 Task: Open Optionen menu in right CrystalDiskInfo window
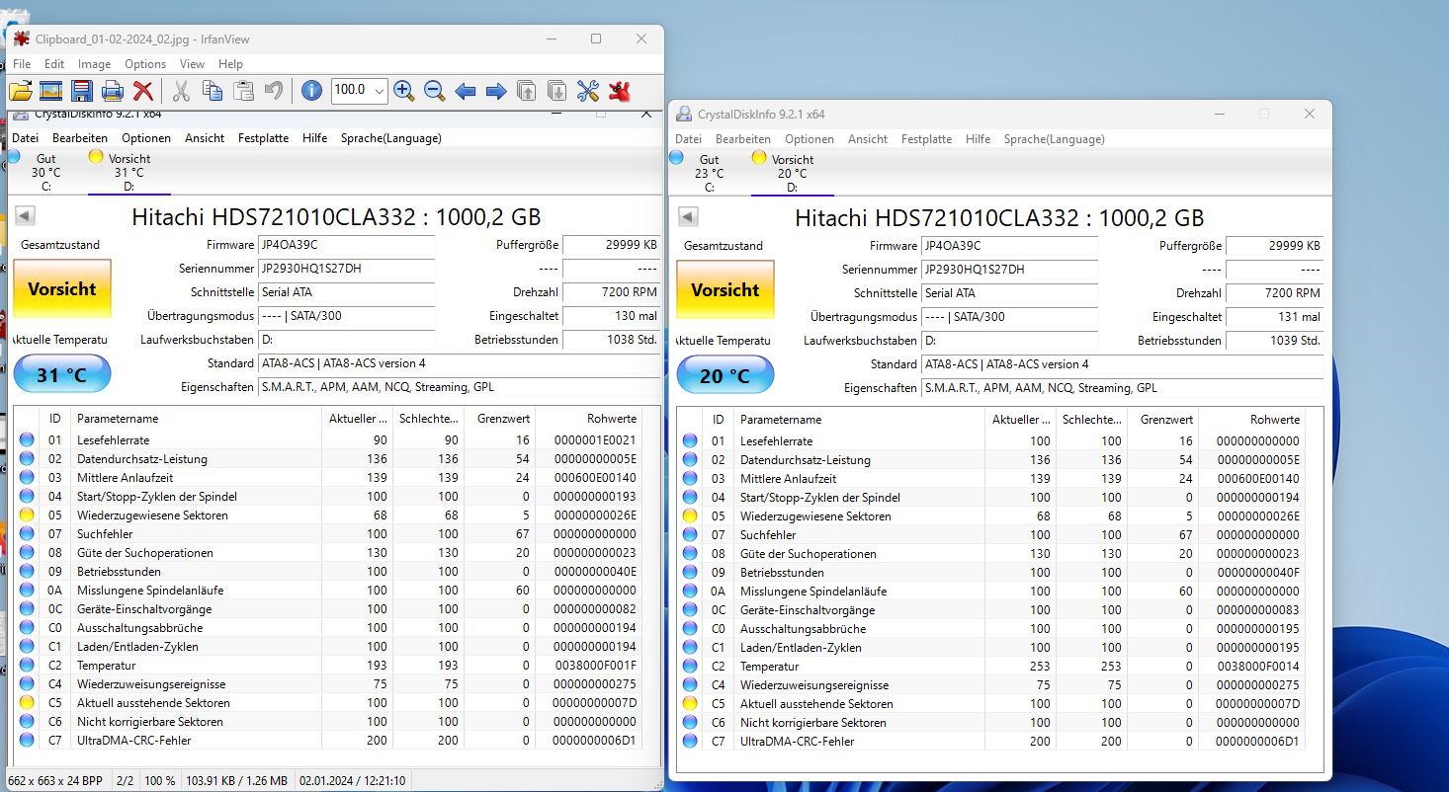point(810,139)
